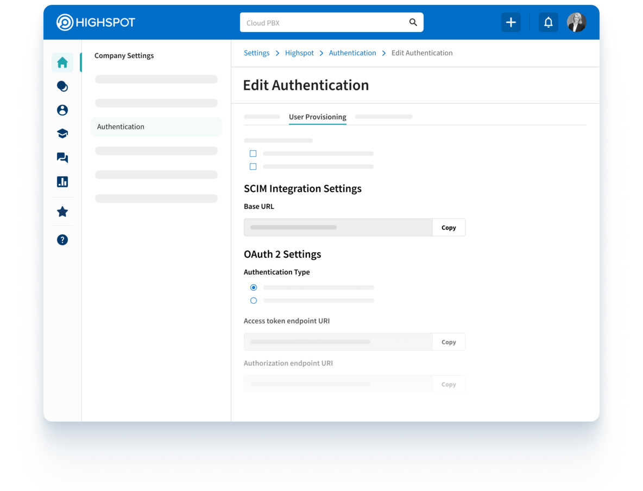Open the spots circle icon in sidebar
643x491 pixels.
pyautogui.click(x=62, y=86)
